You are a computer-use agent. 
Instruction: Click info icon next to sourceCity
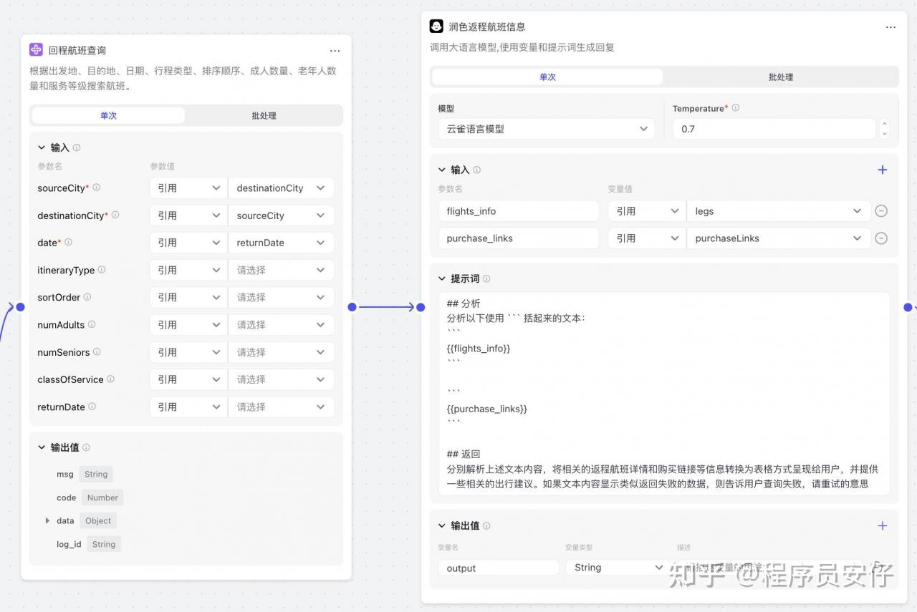97,188
